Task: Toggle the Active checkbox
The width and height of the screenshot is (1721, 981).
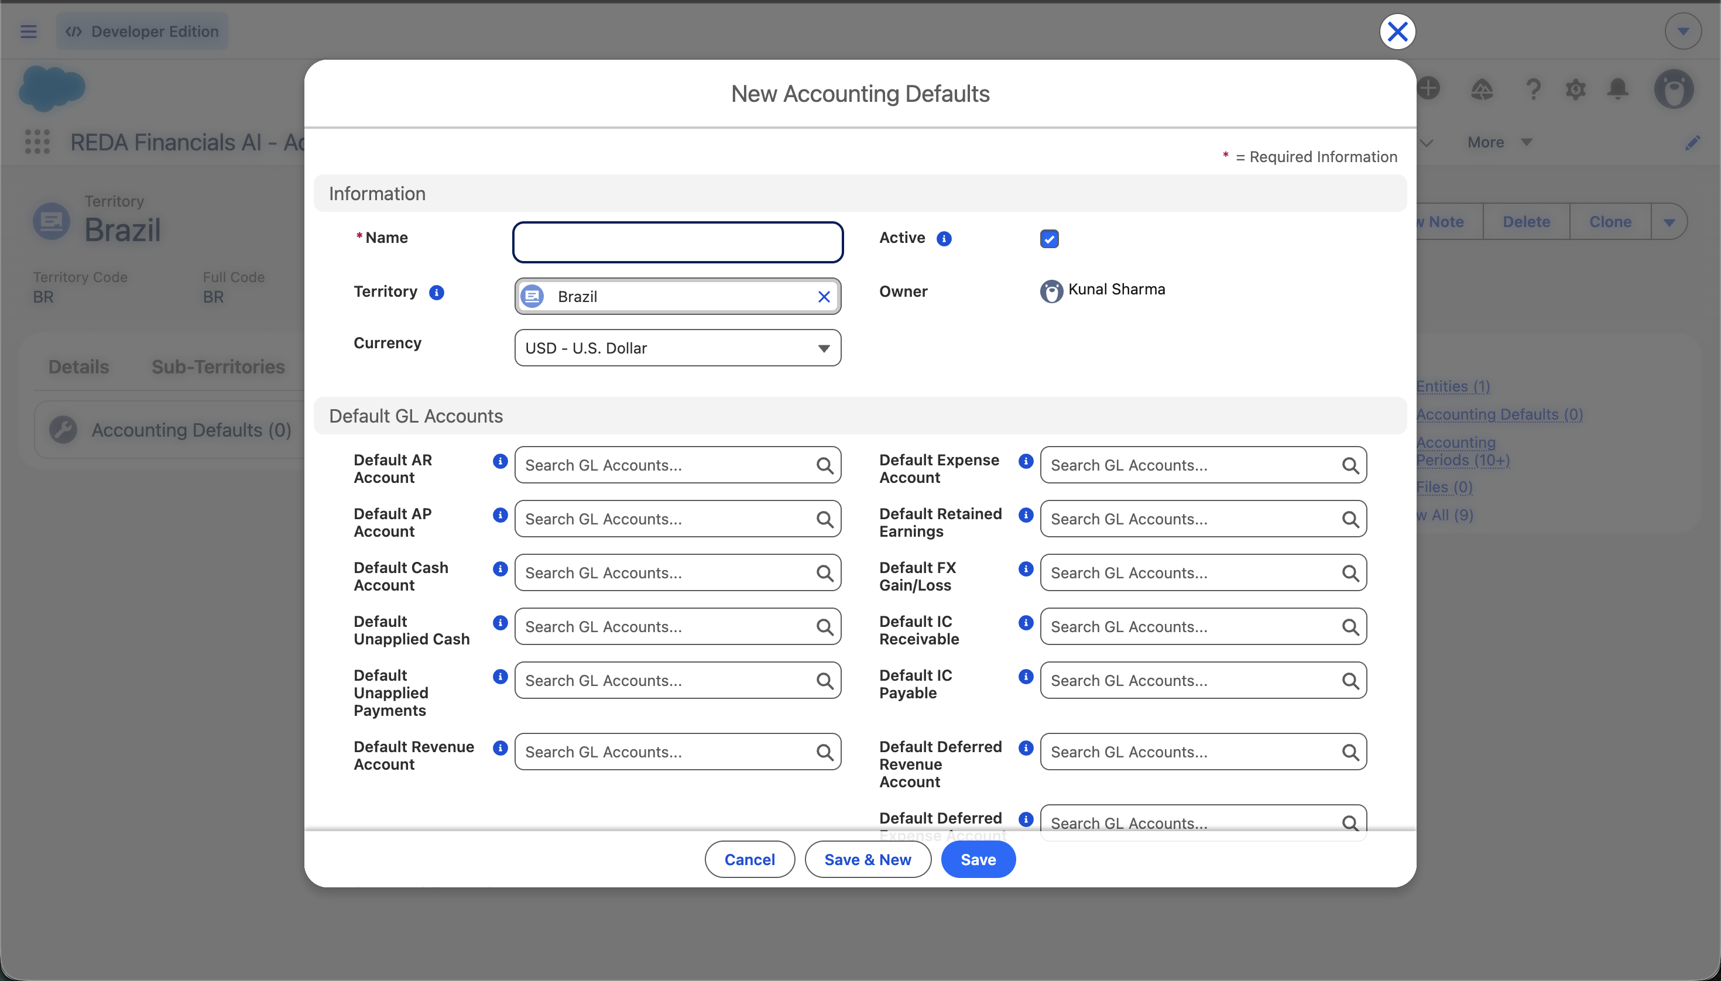Action: click(x=1049, y=238)
